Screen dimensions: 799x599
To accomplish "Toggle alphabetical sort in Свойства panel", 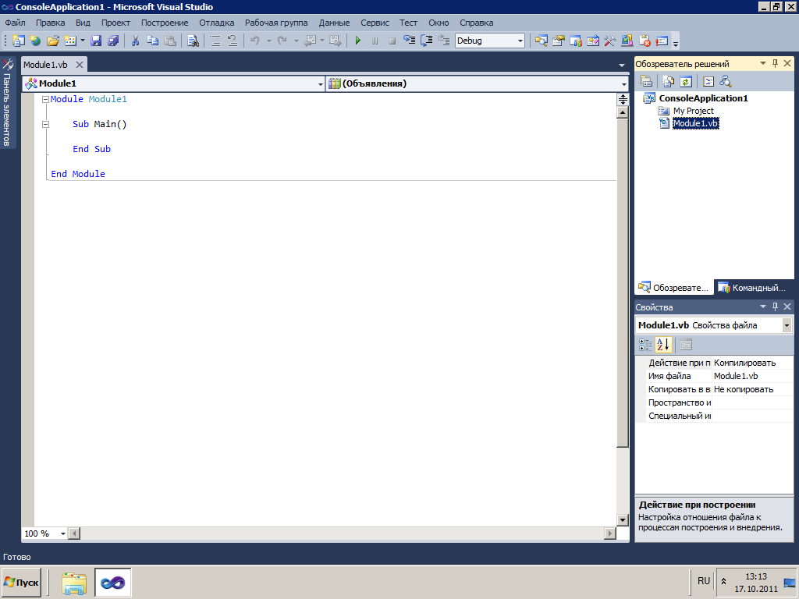I will pyautogui.click(x=662, y=345).
